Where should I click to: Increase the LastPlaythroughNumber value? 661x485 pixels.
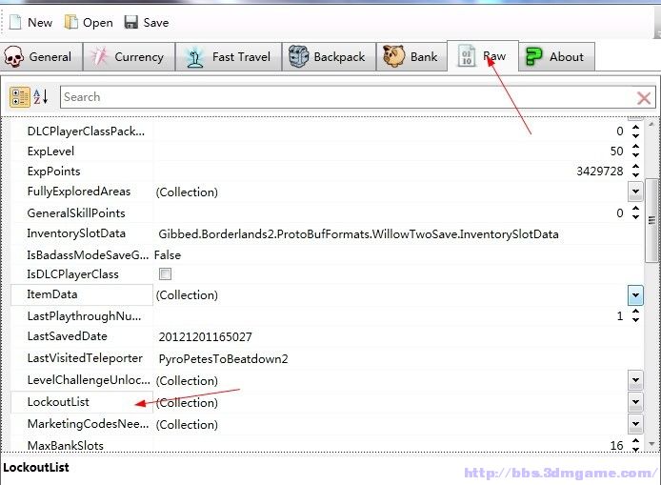pyautogui.click(x=635, y=313)
